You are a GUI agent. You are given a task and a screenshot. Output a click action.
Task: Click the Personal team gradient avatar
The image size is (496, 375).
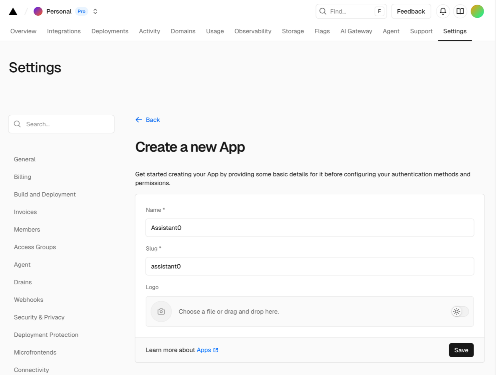[x=38, y=11]
